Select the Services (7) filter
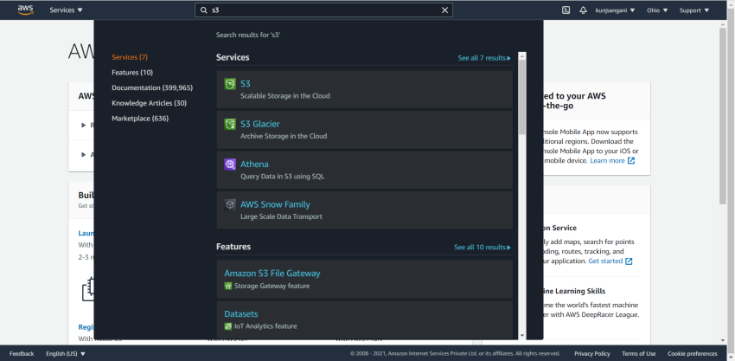 pyautogui.click(x=130, y=57)
